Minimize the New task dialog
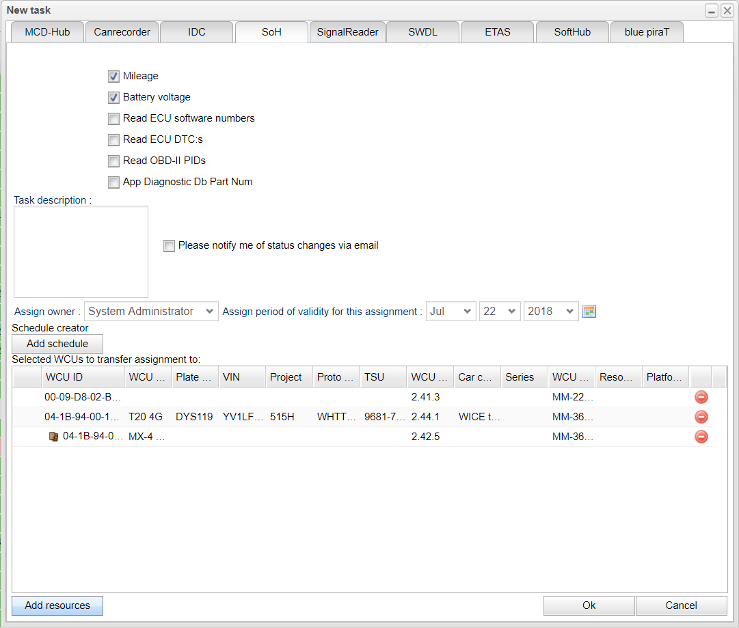739x628 pixels. click(712, 11)
